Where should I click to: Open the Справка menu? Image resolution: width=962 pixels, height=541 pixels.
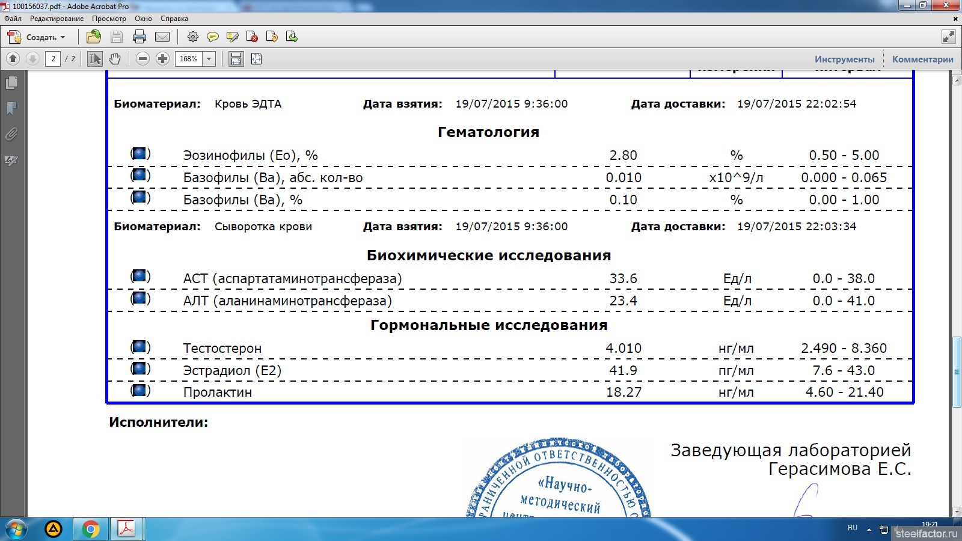(174, 19)
